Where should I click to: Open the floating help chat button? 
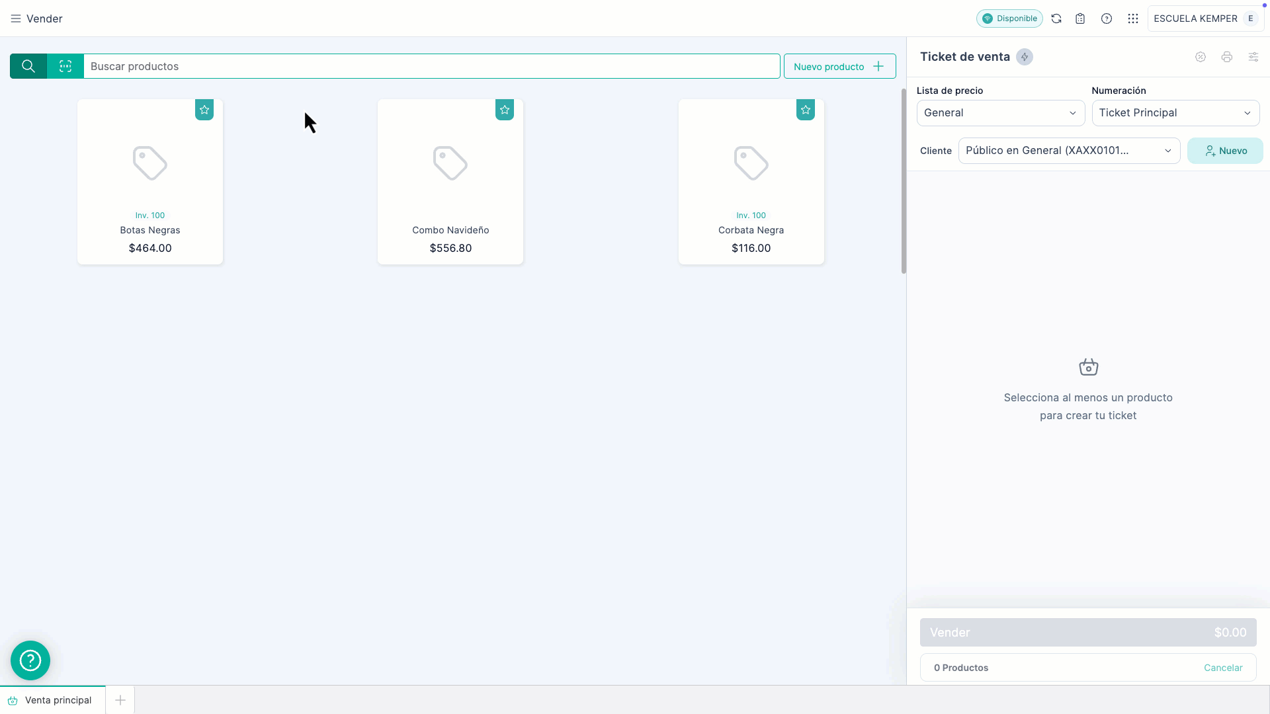point(30,660)
